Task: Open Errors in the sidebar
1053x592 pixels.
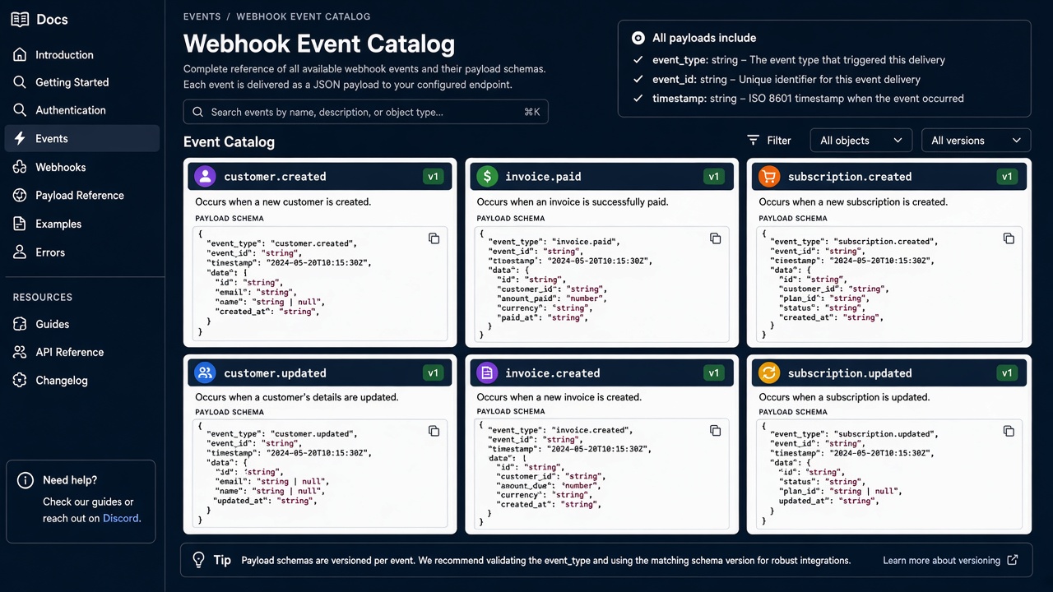Action: click(81, 252)
